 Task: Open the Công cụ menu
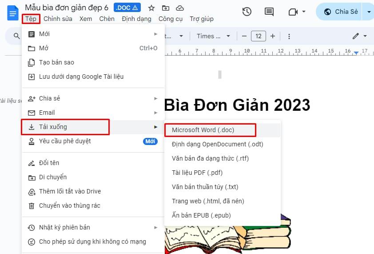pos(170,19)
